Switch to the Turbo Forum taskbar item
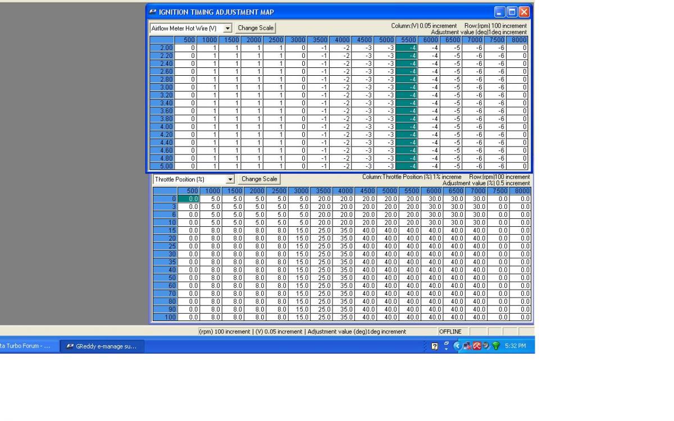 tap(27, 346)
